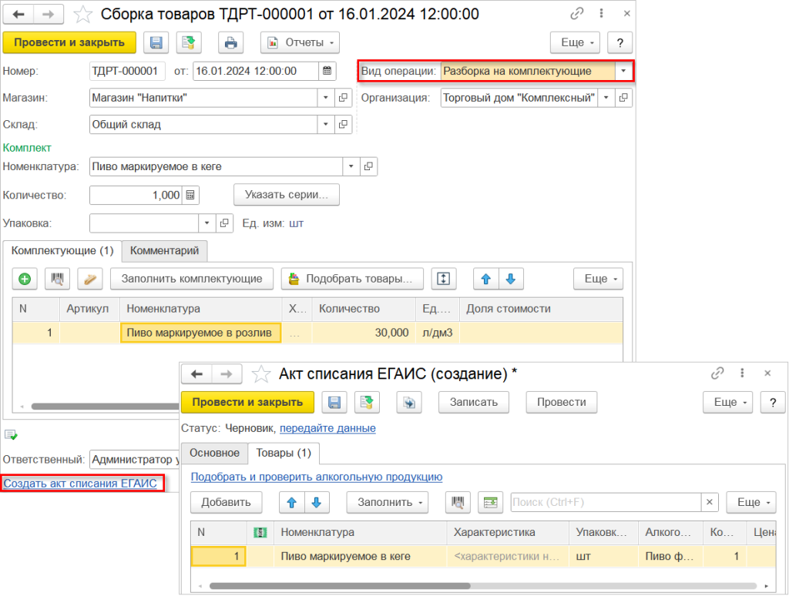Expand the Заполнить dropdown button

click(x=387, y=502)
